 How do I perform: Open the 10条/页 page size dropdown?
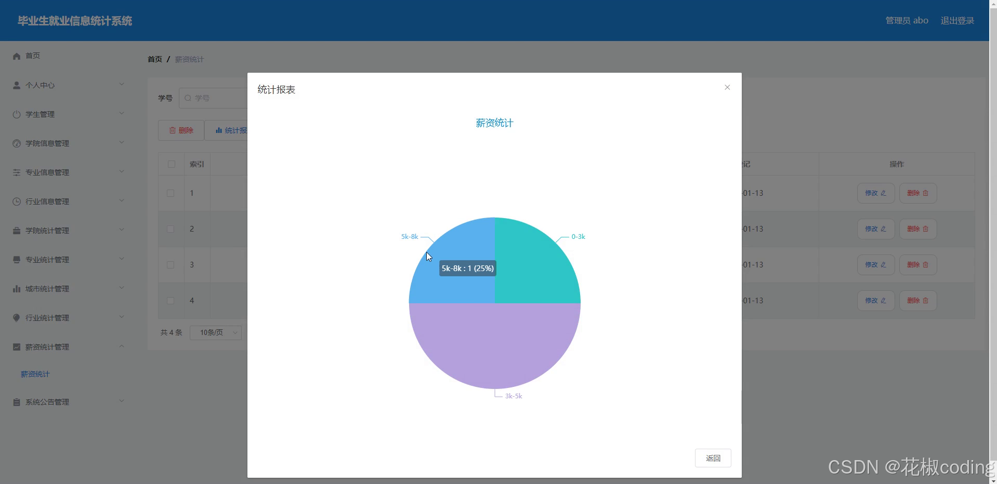(x=216, y=332)
